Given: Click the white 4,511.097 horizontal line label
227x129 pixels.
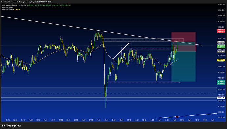Looking at the screenshot, I should (x=221, y=98).
